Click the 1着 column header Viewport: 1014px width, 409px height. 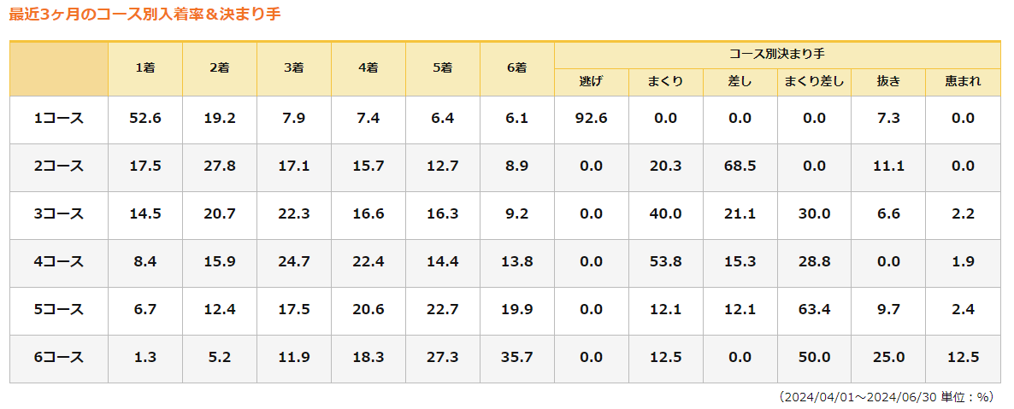tap(145, 68)
